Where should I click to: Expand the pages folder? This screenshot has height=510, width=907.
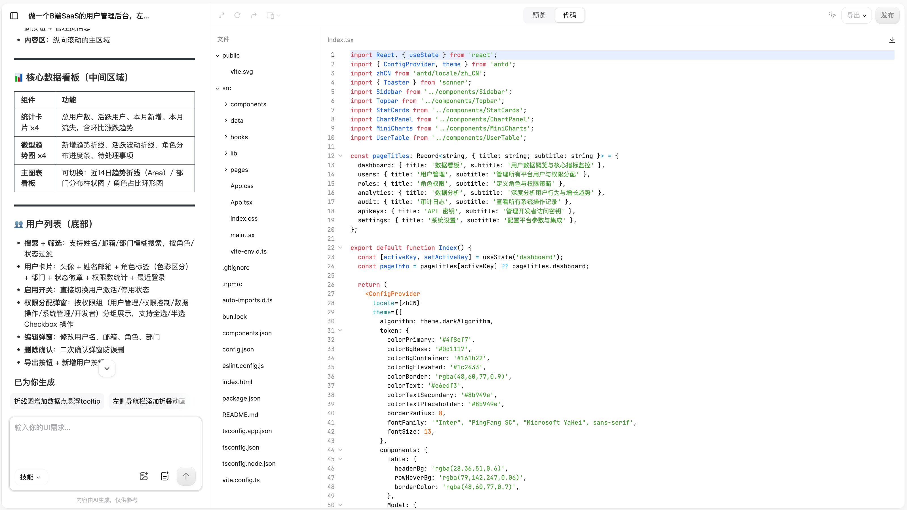226,169
